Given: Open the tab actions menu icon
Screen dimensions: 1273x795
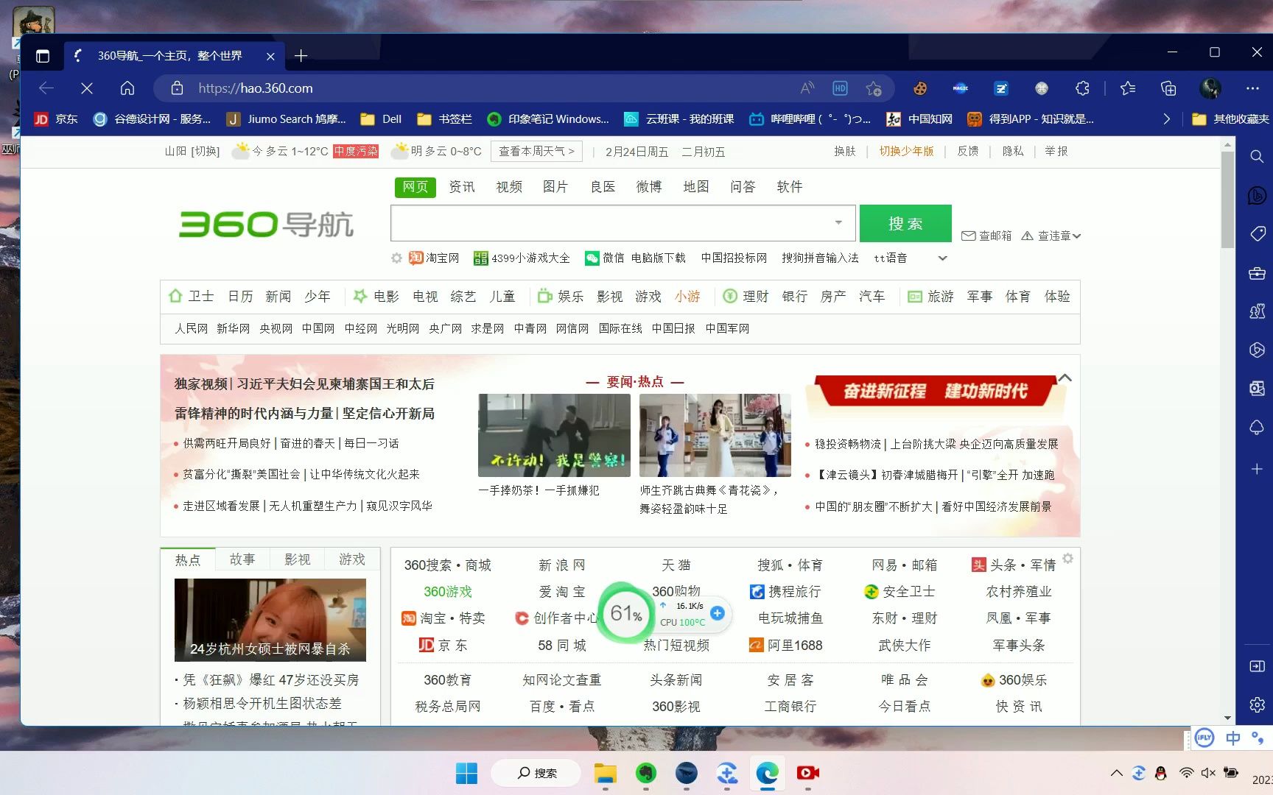Looking at the screenshot, I should click(43, 56).
